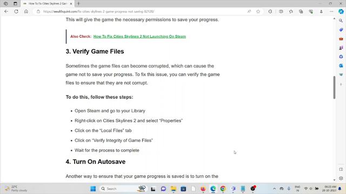Image resolution: width=346 pixels, height=194 pixels.
Task: Open the browser extensions refresh icon
Action: tap(270, 11)
